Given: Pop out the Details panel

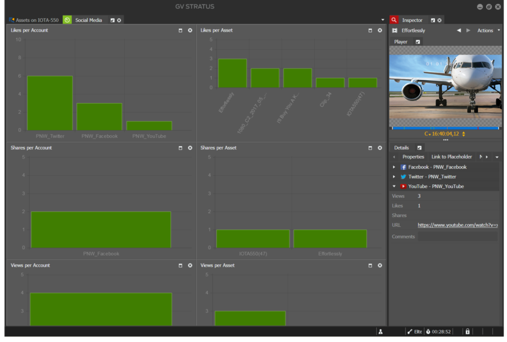Looking at the screenshot, I should (x=419, y=148).
